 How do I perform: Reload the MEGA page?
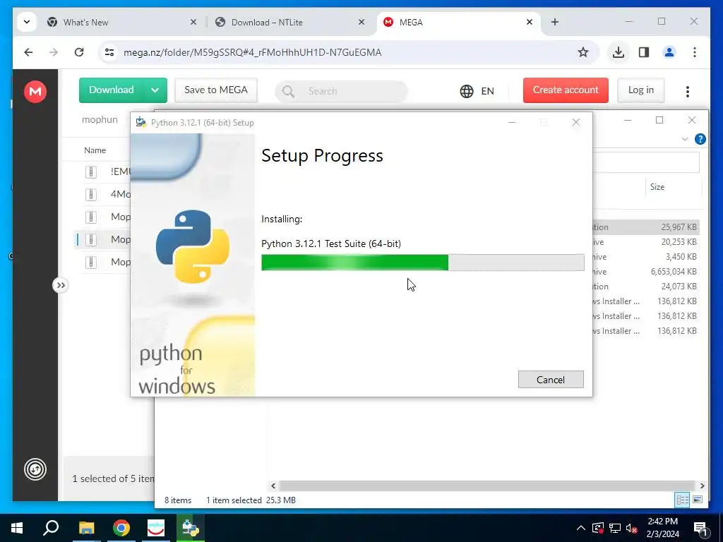79,52
